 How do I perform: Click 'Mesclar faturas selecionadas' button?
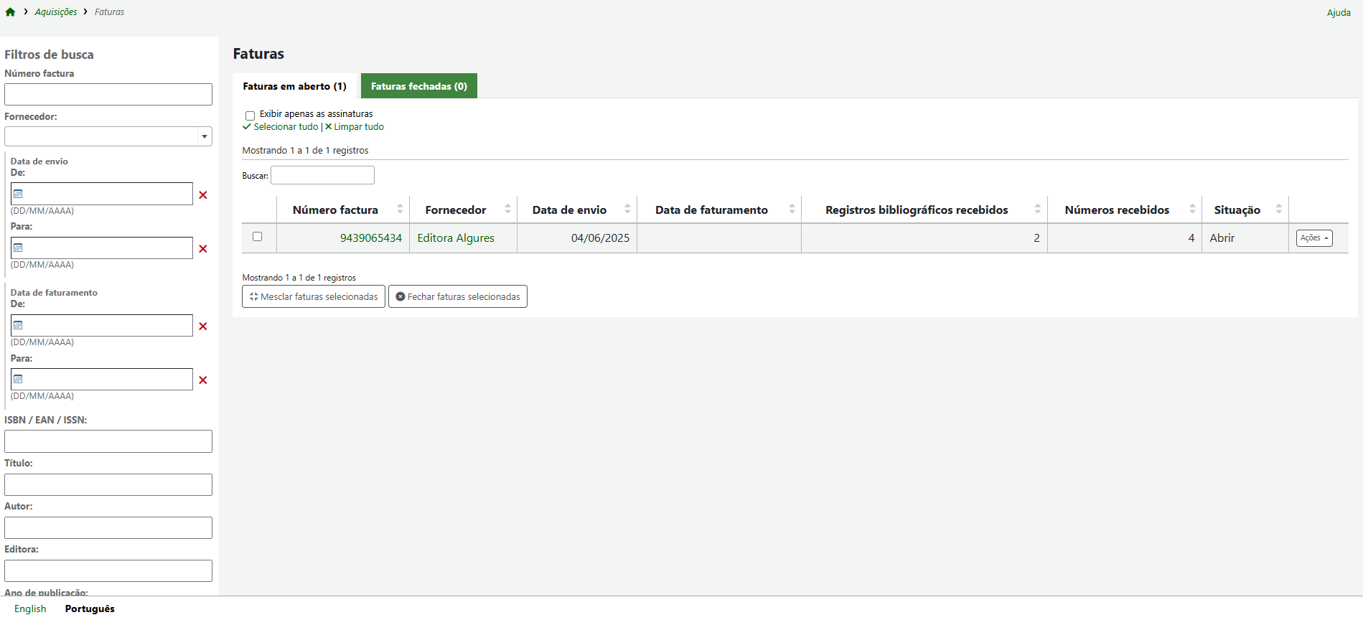point(314,296)
